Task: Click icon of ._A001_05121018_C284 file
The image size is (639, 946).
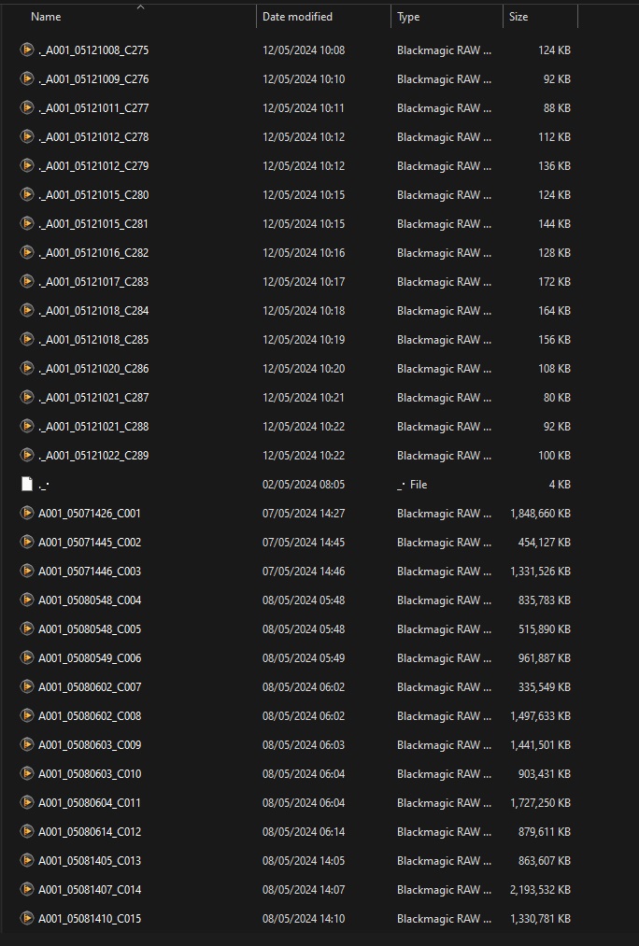Action: (x=26, y=310)
